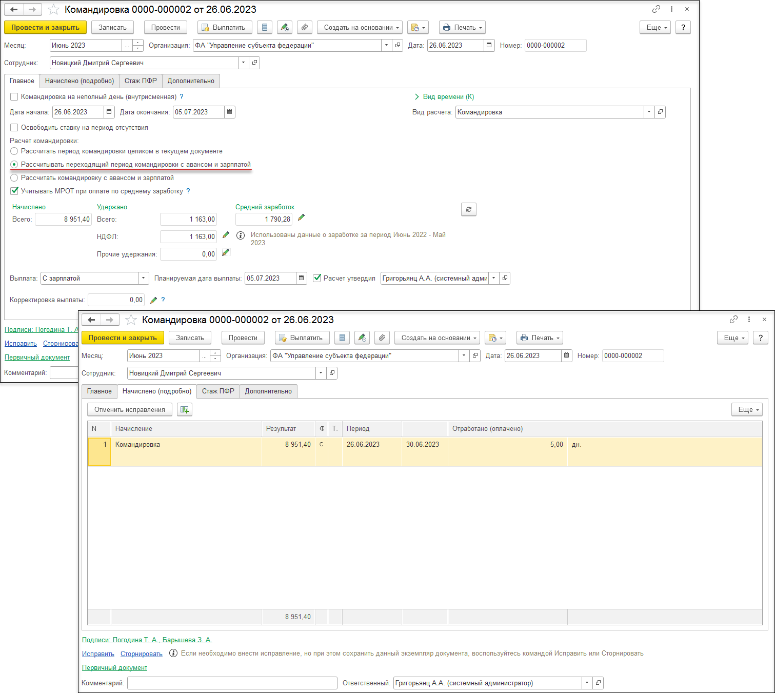775x693 pixels.
Task: Click the Комментарий input field in front window
Action: click(232, 683)
